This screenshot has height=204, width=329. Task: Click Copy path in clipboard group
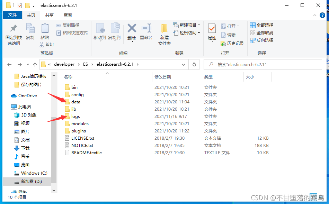tap(68, 25)
